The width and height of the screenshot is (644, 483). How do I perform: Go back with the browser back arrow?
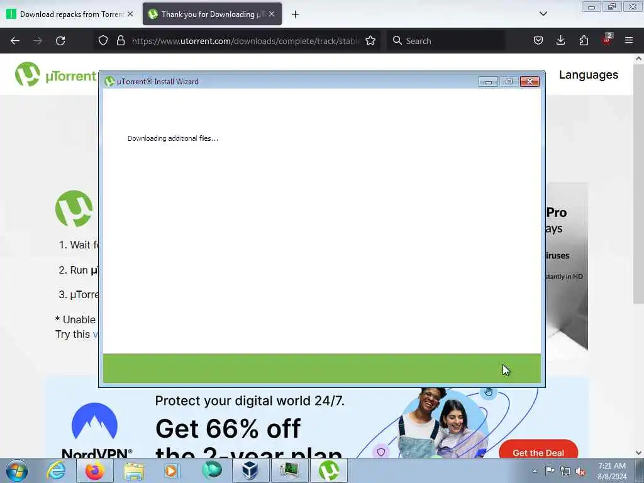(15, 41)
